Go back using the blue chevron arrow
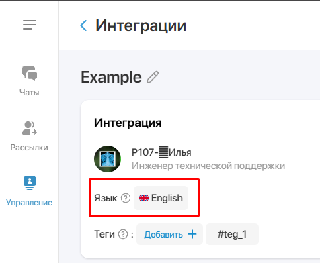The width and height of the screenshot is (320, 263). point(83,25)
